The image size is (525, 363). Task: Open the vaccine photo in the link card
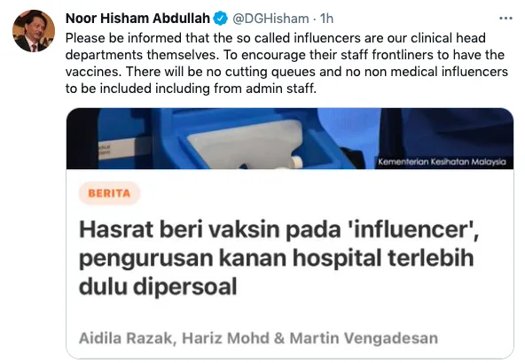(x=290, y=138)
